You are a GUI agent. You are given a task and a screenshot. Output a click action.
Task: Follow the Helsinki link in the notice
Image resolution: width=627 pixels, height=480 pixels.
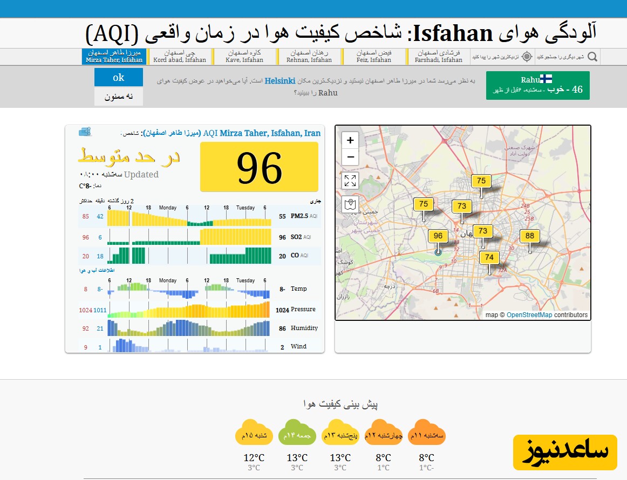point(280,81)
